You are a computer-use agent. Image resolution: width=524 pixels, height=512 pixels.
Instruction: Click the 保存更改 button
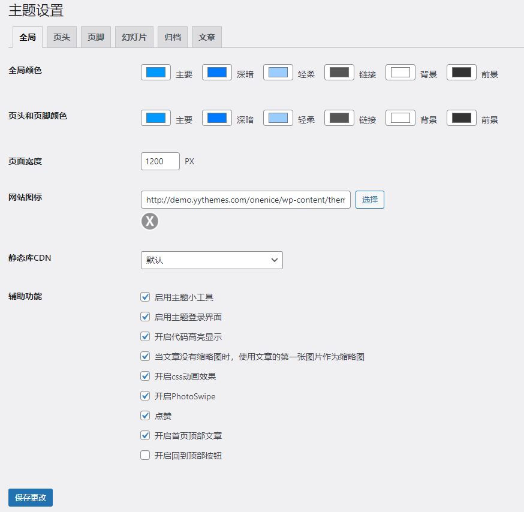(x=30, y=497)
